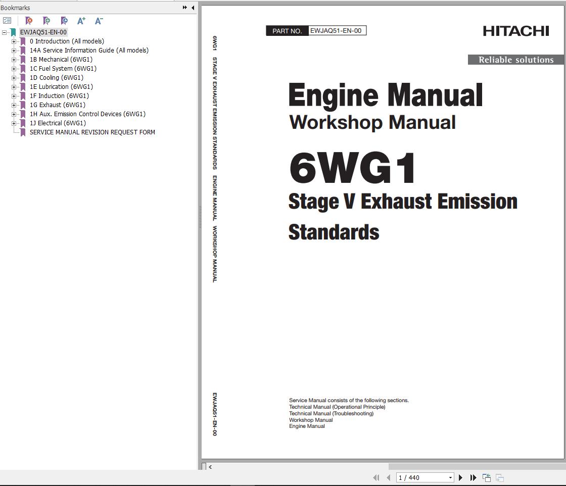Viewport: 566px width, 486px height.
Task: Expand the 1B Mechanical bookmark
Action: [x=14, y=60]
